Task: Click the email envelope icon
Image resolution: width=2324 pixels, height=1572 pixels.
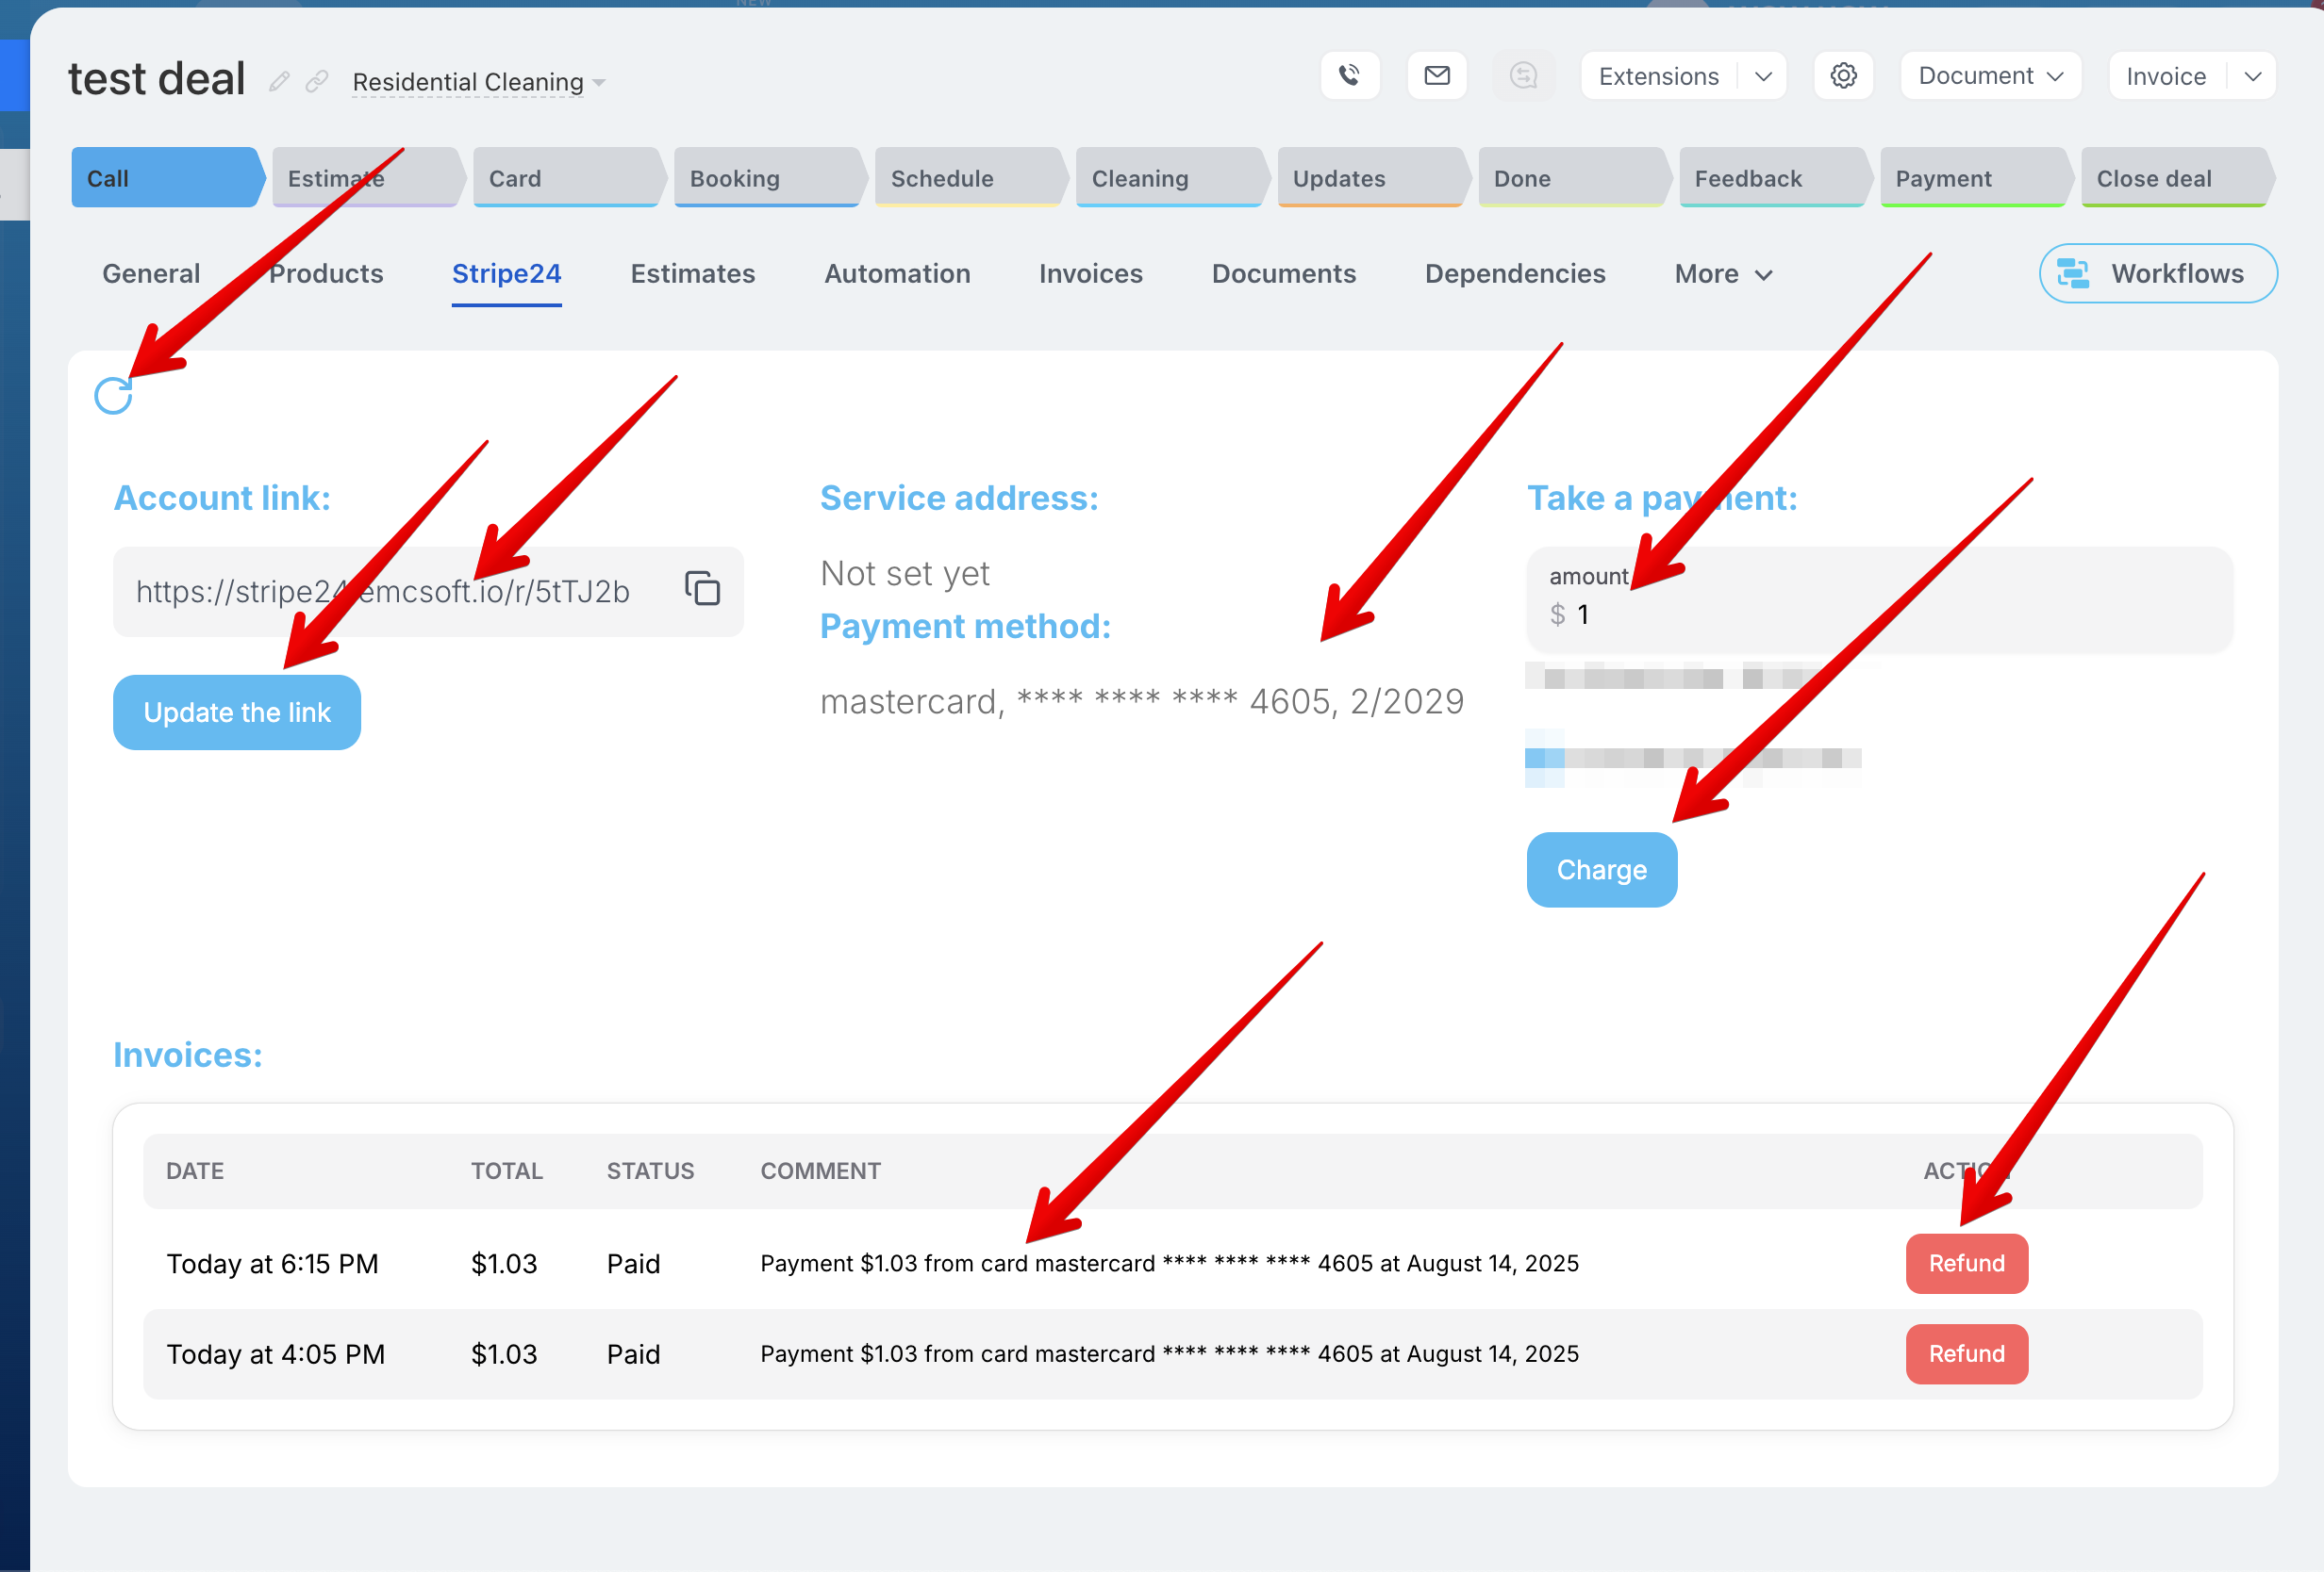Action: coord(1436,76)
